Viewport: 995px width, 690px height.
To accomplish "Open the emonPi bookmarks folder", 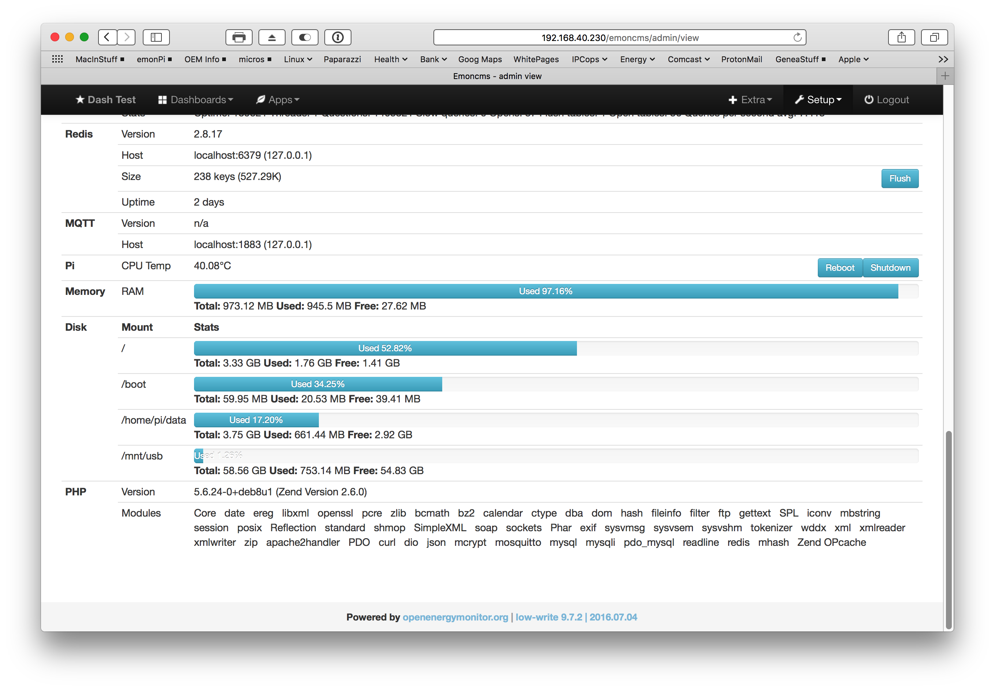I will click(154, 59).
